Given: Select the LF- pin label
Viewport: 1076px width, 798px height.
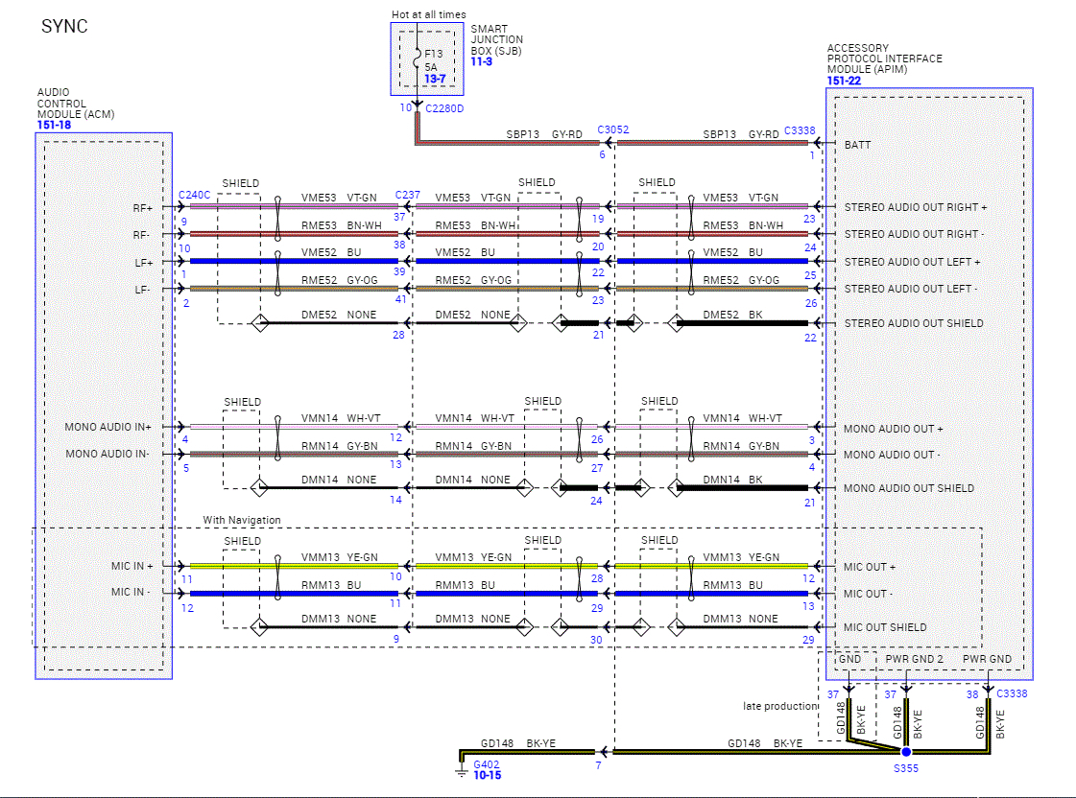Looking at the screenshot, I should (142, 290).
